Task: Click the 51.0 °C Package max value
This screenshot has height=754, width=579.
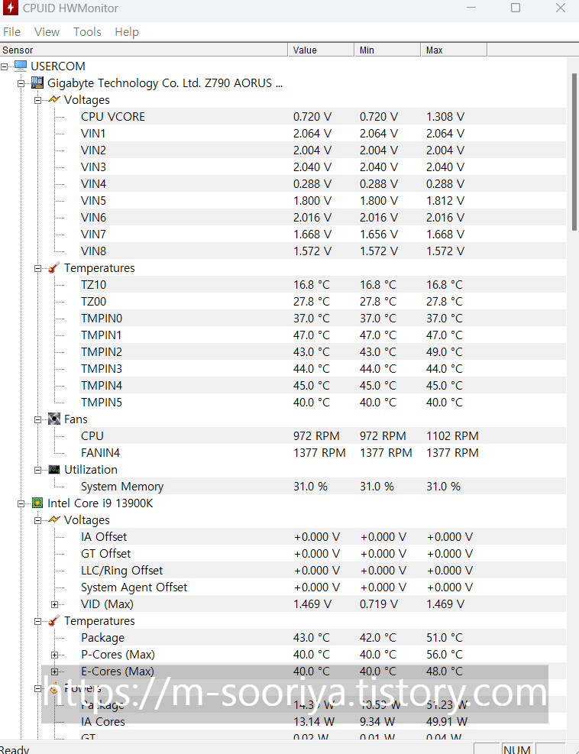Action: coord(445,638)
